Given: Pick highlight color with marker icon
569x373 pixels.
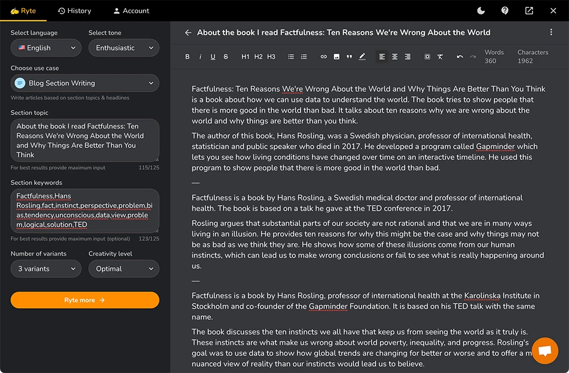Looking at the screenshot, I should coord(362,57).
